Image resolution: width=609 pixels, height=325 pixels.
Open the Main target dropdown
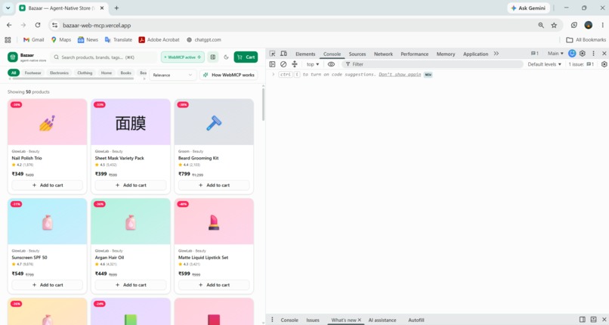(x=555, y=54)
